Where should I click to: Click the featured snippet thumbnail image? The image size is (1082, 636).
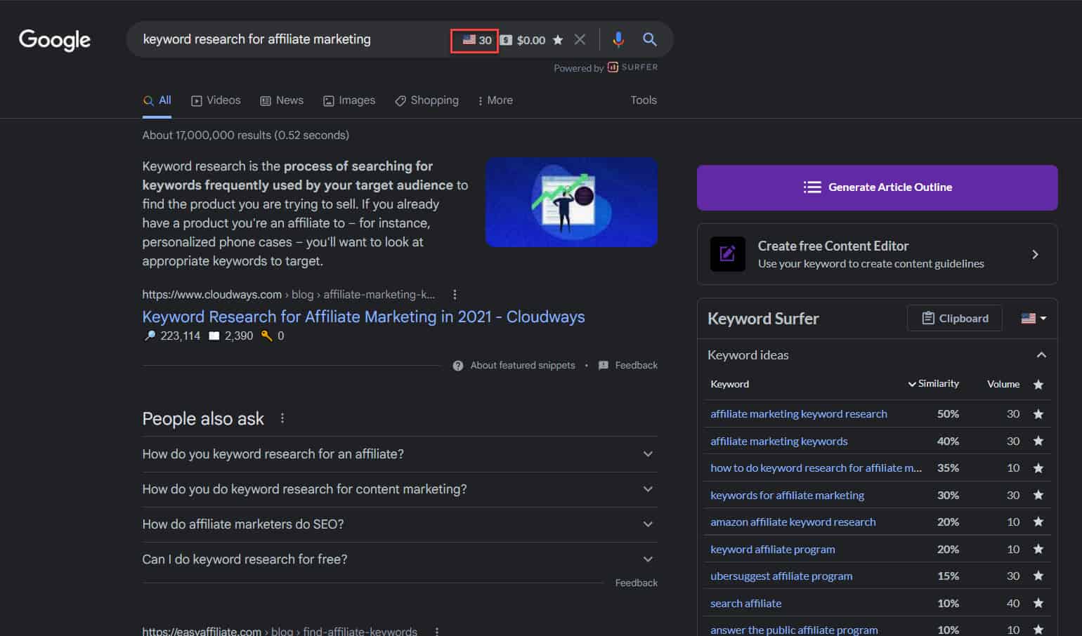coord(571,202)
